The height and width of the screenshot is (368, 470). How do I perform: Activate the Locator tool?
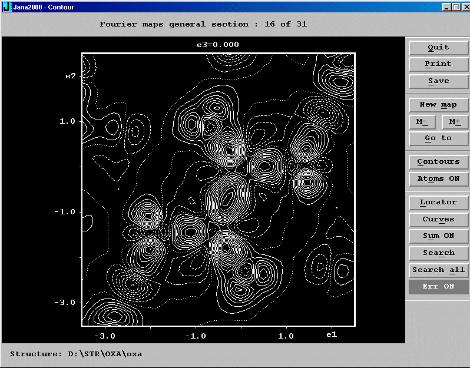[x=438, y=203]
